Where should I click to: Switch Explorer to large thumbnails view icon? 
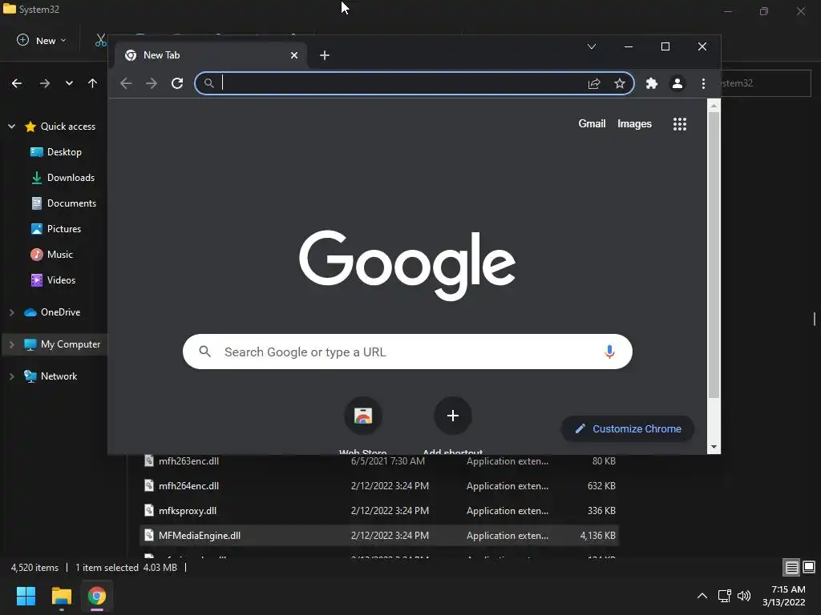[x=809, y=567]
